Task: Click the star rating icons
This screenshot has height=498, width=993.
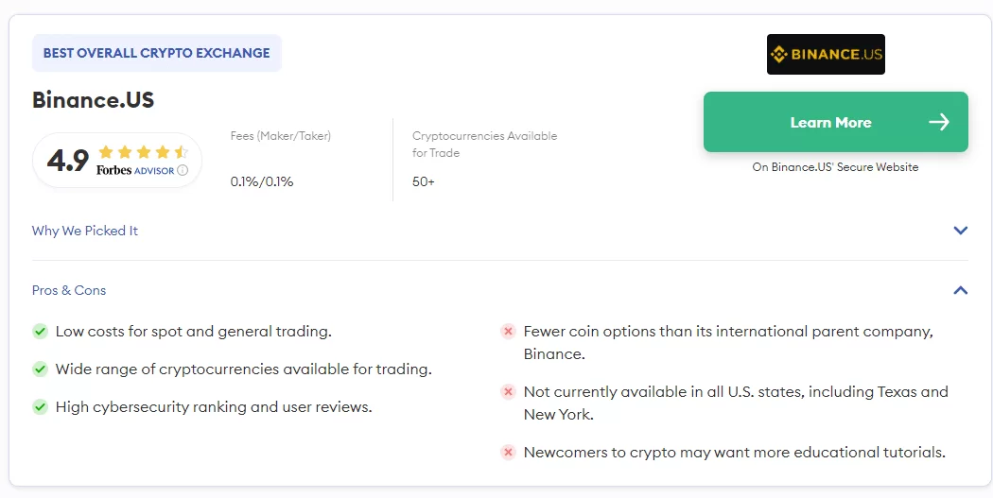Action: 143,151
